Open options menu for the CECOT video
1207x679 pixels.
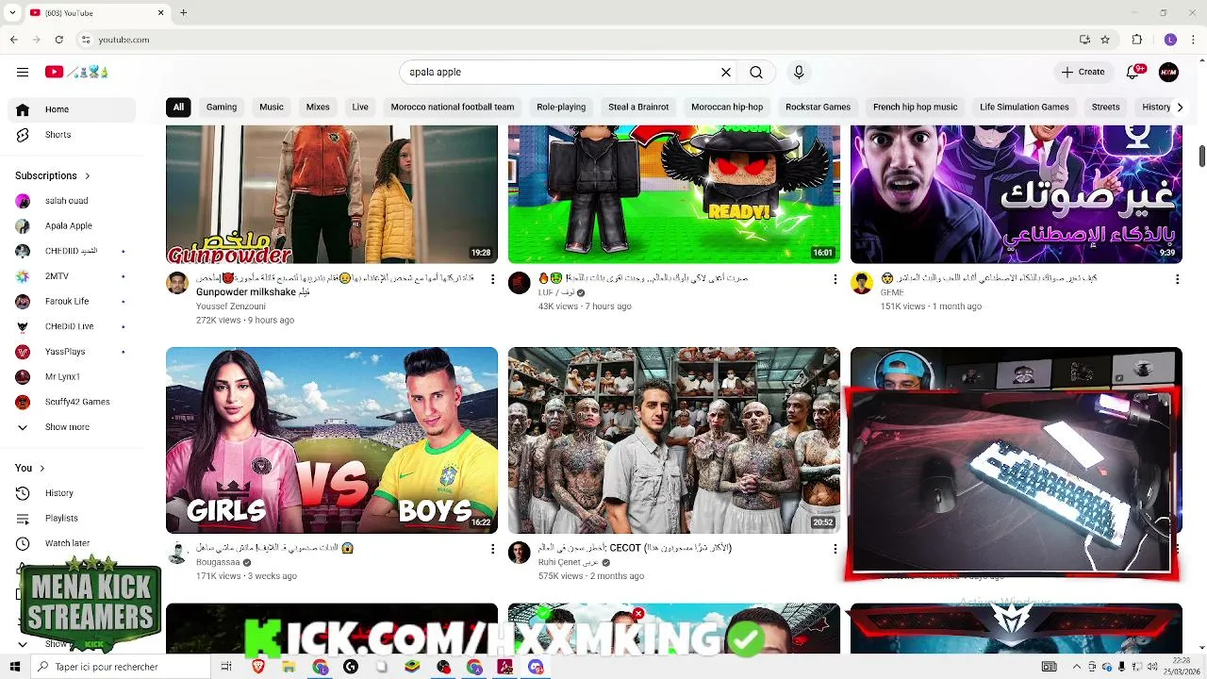coord(835,549)
